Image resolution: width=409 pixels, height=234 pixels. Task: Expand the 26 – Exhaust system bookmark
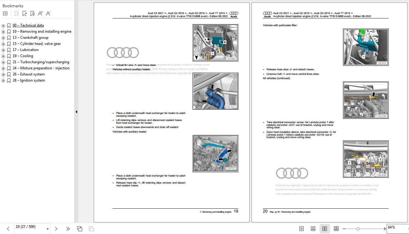pos(3,75)
